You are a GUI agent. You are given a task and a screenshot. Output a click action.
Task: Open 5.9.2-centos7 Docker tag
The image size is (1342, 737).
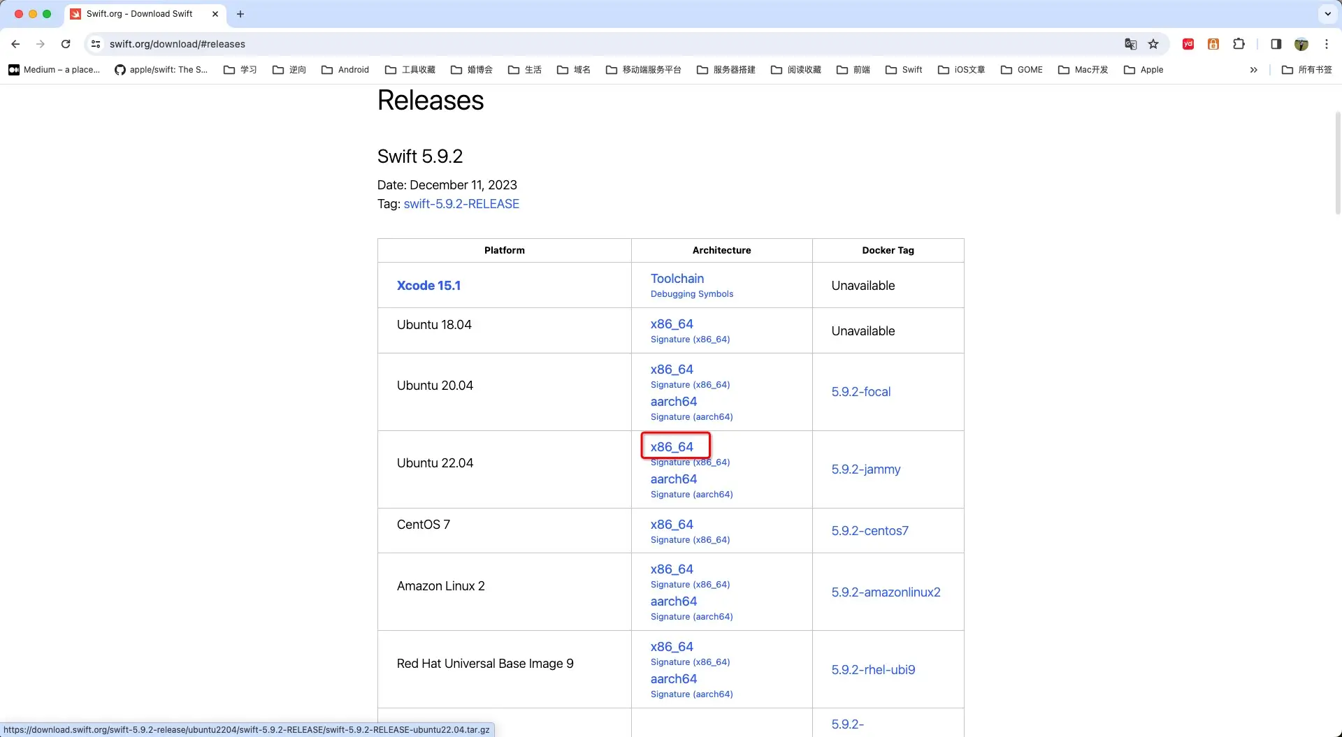pyautogui.click(x=870, y=531)
